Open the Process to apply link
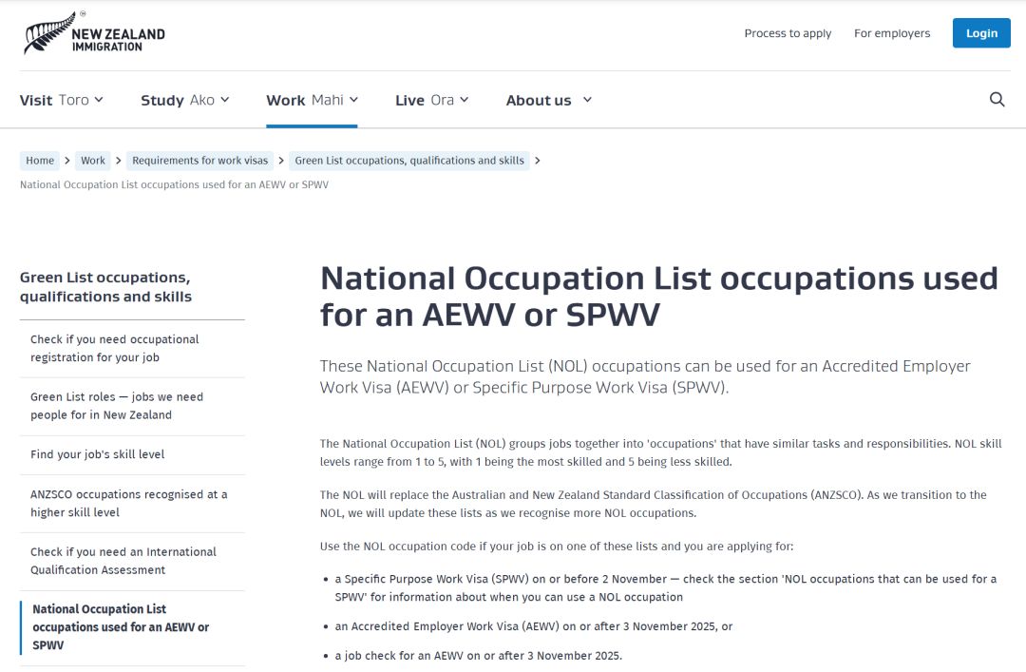Viewport: 1026px width, 672px height. click(788, 33)
